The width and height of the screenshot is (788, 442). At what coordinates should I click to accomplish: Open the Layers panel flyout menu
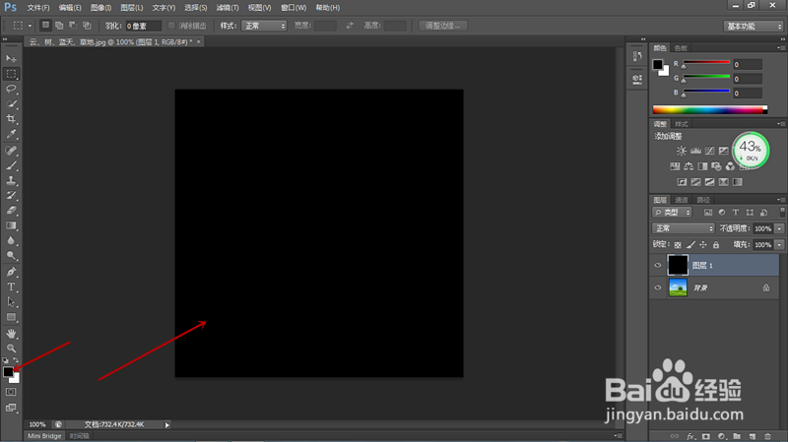781,200
